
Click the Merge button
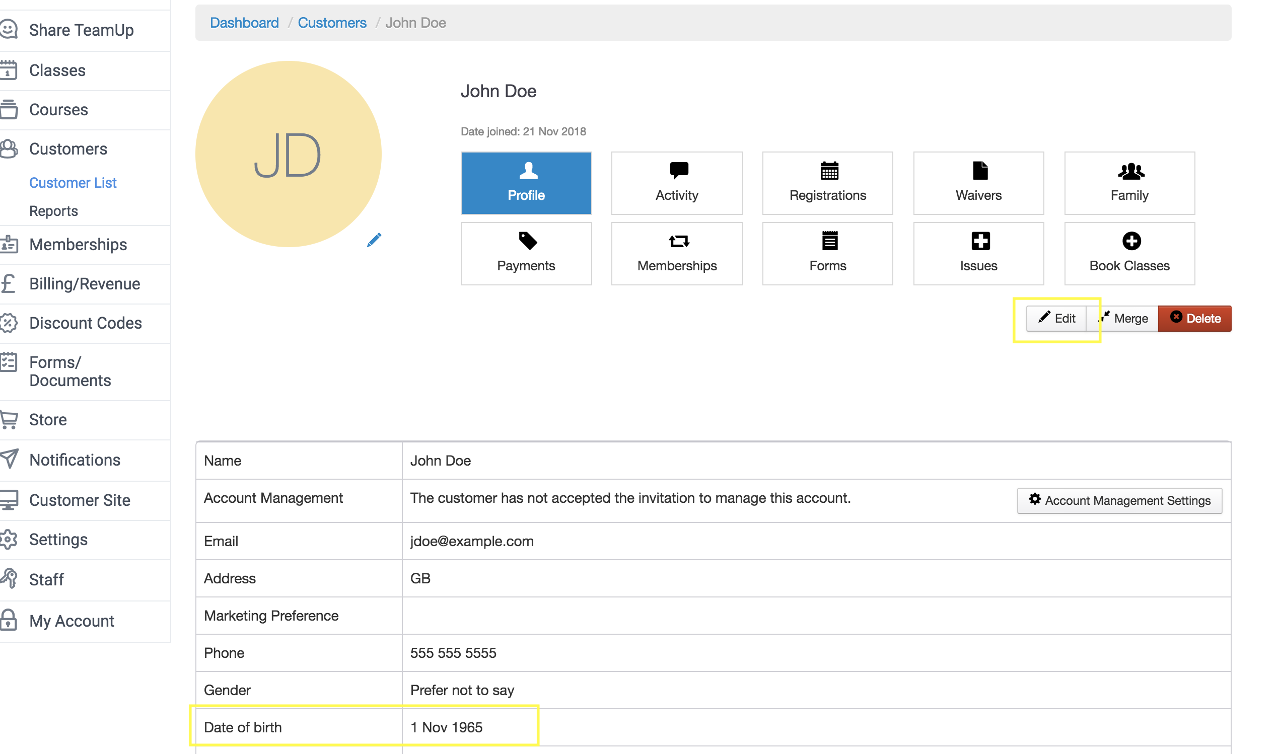(x=1123, y=319)
